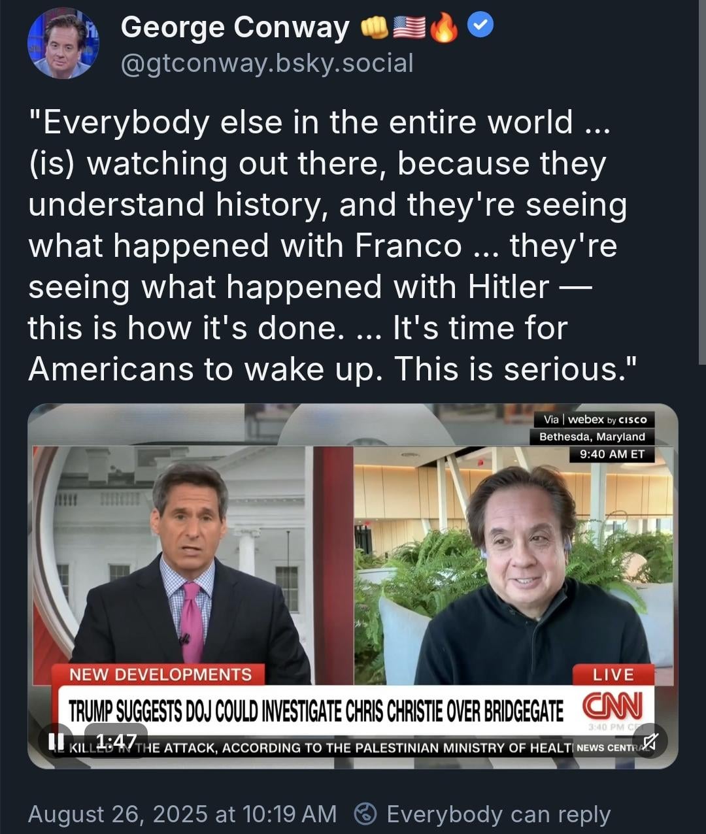This screenshot has width=706, height=834.
Task: Open the August 26, 2025 timestamp
Action: pyautogui.click(x=182, y=814)
